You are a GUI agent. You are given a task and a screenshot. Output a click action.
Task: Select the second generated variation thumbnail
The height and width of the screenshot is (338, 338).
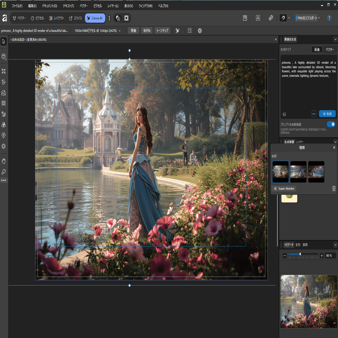click(298, 172)
